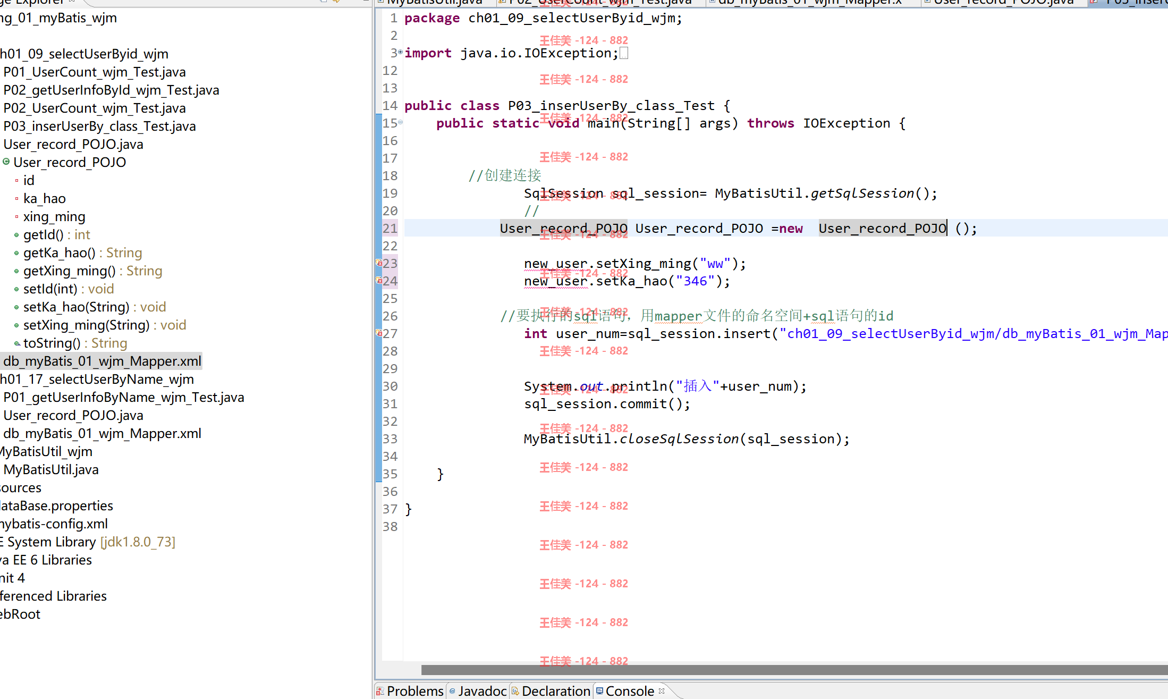Image resolution: width=1168 pixels, height=699 pixels.
Task: Select User_record_POJO.java under ch01_17 package
Action: click(x=73, y=415)
